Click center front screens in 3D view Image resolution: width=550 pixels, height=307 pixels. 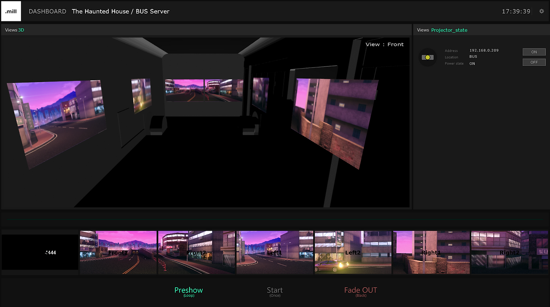pyautogui.click(x=204, y=90)
